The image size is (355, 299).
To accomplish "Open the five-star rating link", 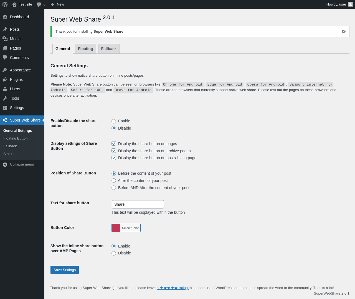I will pos(173,288).
